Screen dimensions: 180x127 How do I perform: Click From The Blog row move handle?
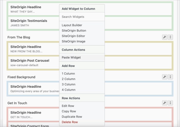coord(170,37)
